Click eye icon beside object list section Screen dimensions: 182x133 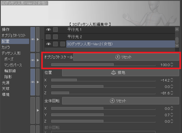(33, 39)
